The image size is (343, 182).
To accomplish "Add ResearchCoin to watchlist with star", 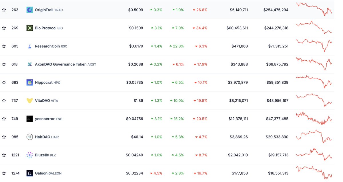I will tap(4, 46).
